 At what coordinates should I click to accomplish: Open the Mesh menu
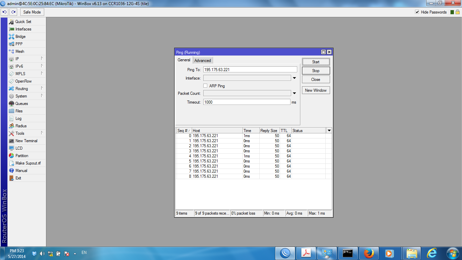click(x=26, y=51)
